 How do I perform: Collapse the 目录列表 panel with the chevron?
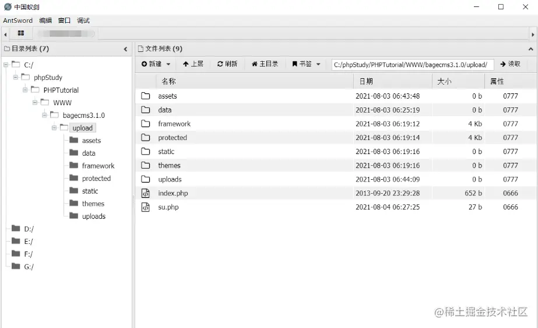(x=125, y=49)
